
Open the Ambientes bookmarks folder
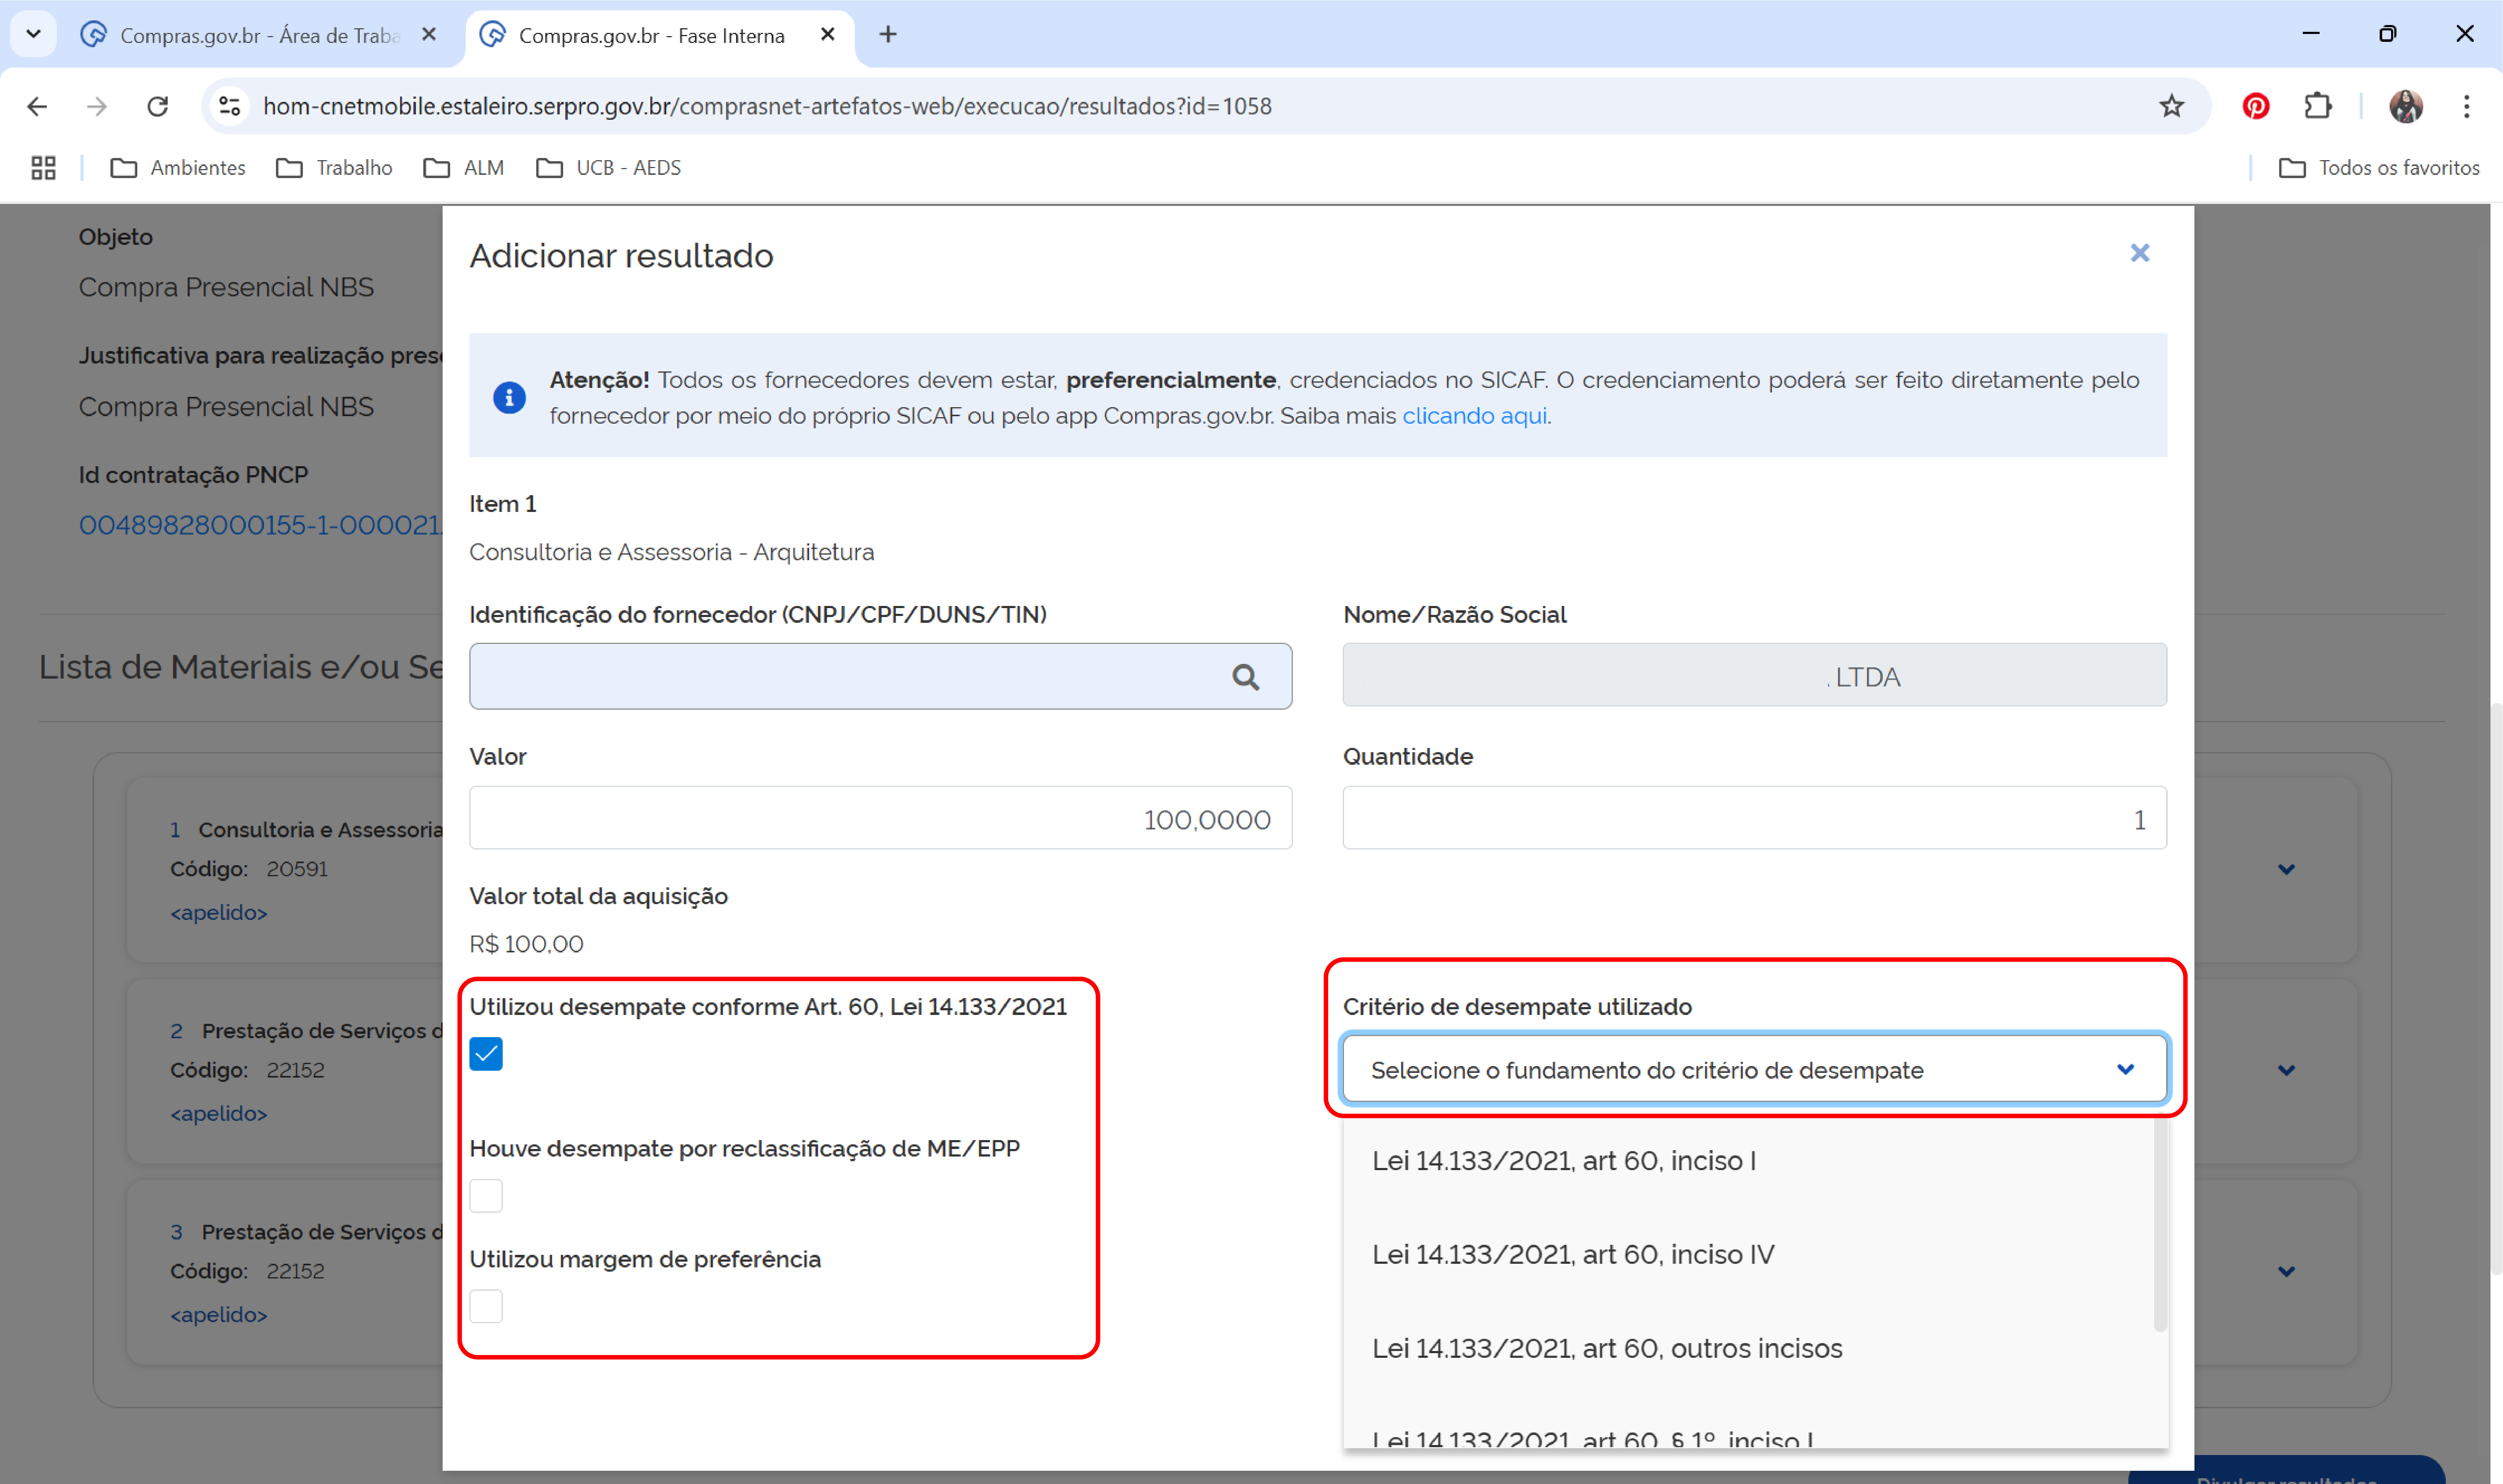(178, 168)
